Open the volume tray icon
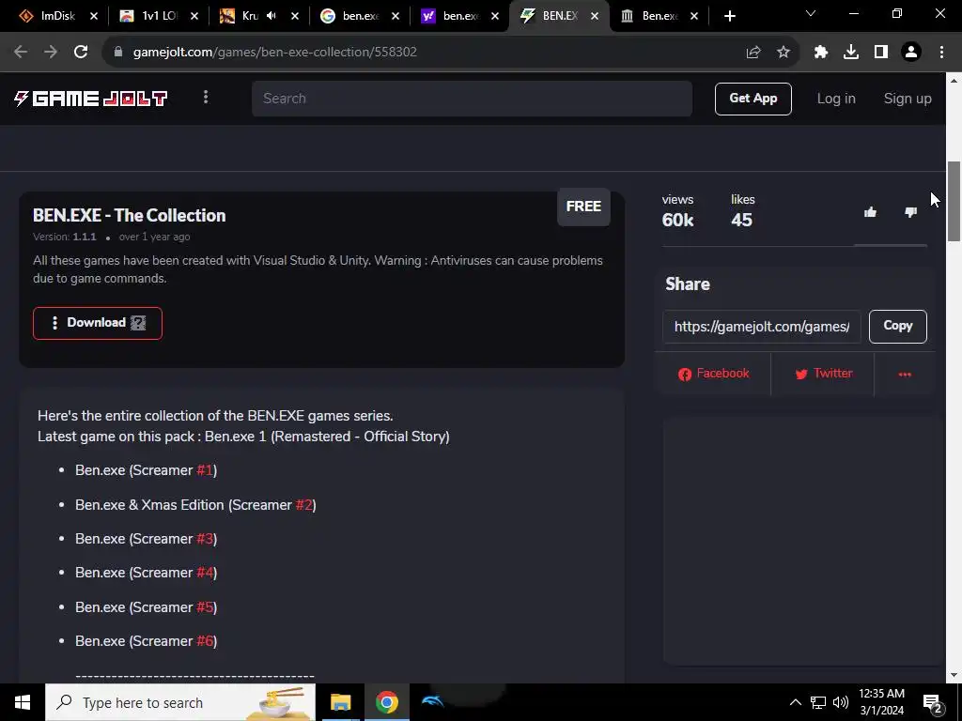The height and width of the screenshot is (721, 962). point(841,702)
